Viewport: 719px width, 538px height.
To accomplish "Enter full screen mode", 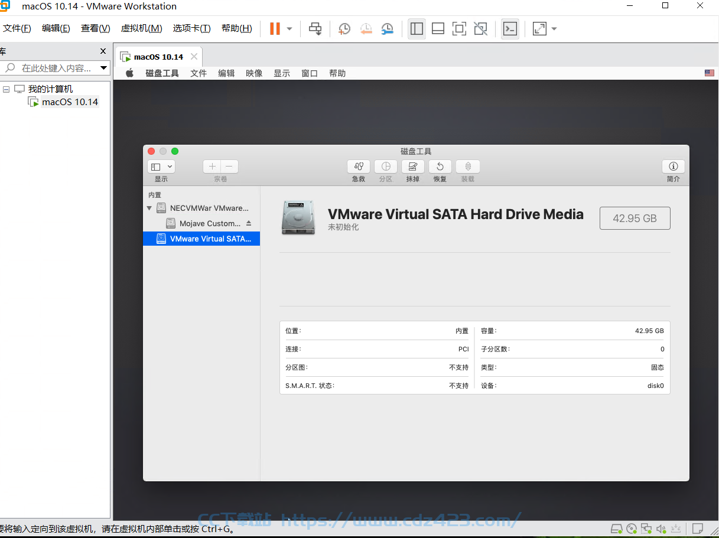I will coord(459,28).
